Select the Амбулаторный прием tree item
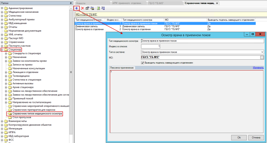The height and width of the screenshot is (143, 267). [x=21, y=20]
